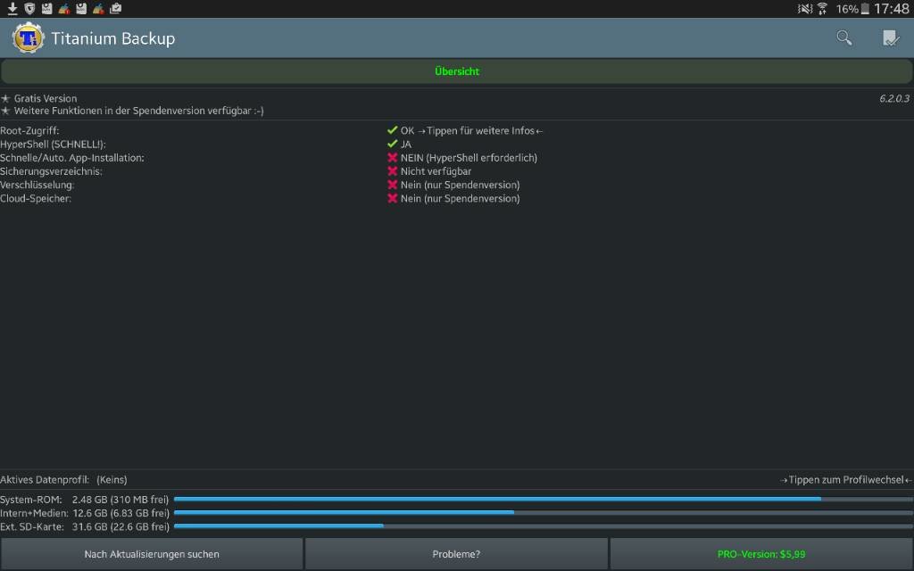Click the Gratis Version text

(46, 98)
